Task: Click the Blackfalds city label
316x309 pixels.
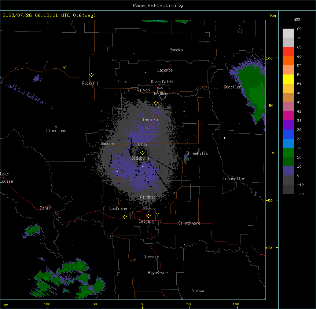Action: tap(162, 82)
